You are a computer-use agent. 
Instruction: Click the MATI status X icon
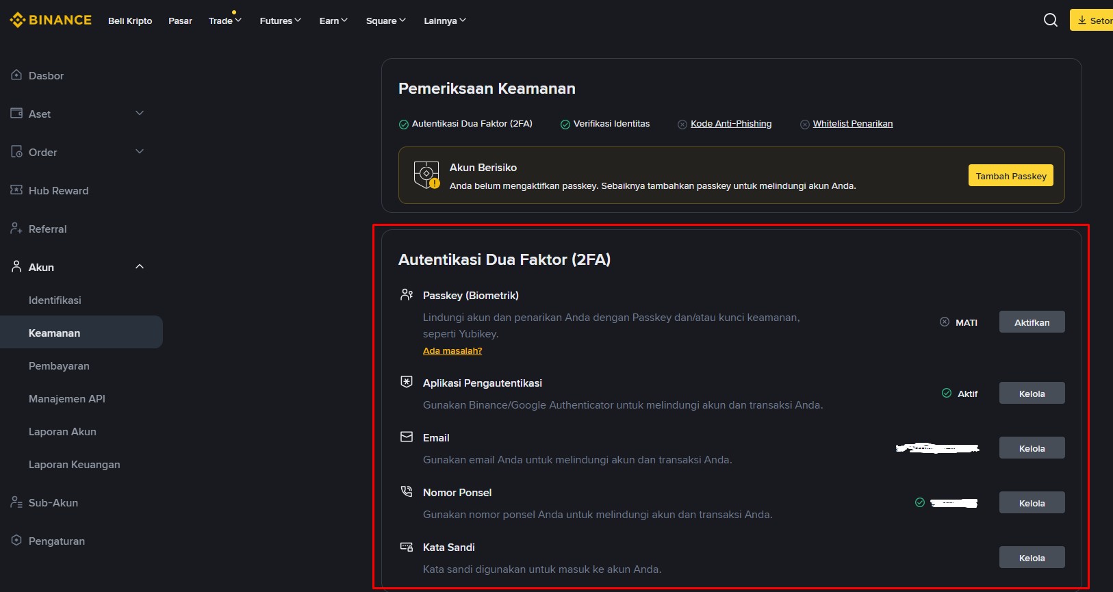point(945,322)
